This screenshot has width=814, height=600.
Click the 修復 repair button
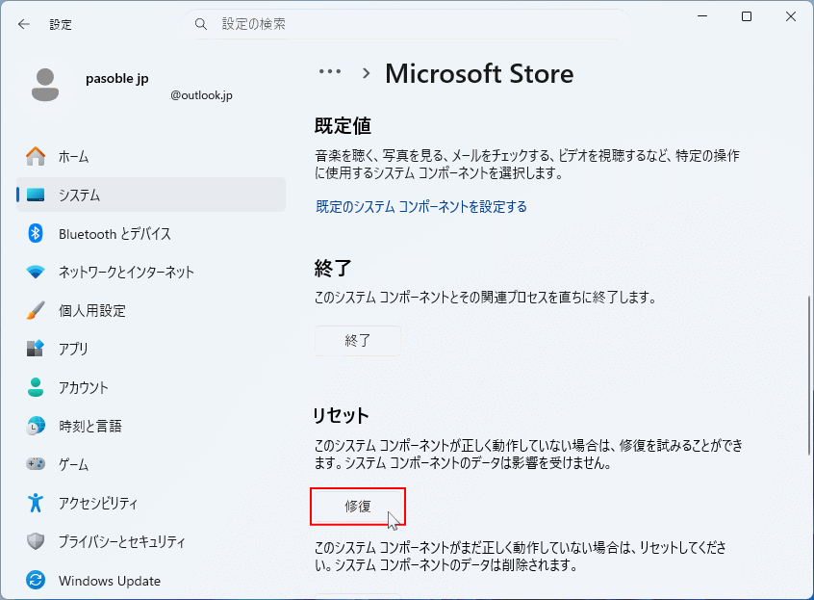(x=358, y=506)
